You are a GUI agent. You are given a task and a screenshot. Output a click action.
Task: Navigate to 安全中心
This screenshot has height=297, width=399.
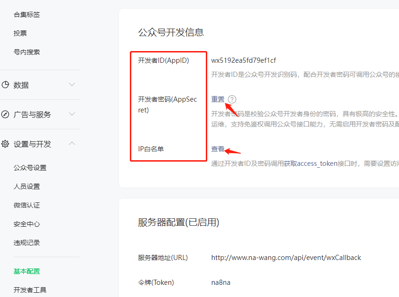click(x=27, y=224)
